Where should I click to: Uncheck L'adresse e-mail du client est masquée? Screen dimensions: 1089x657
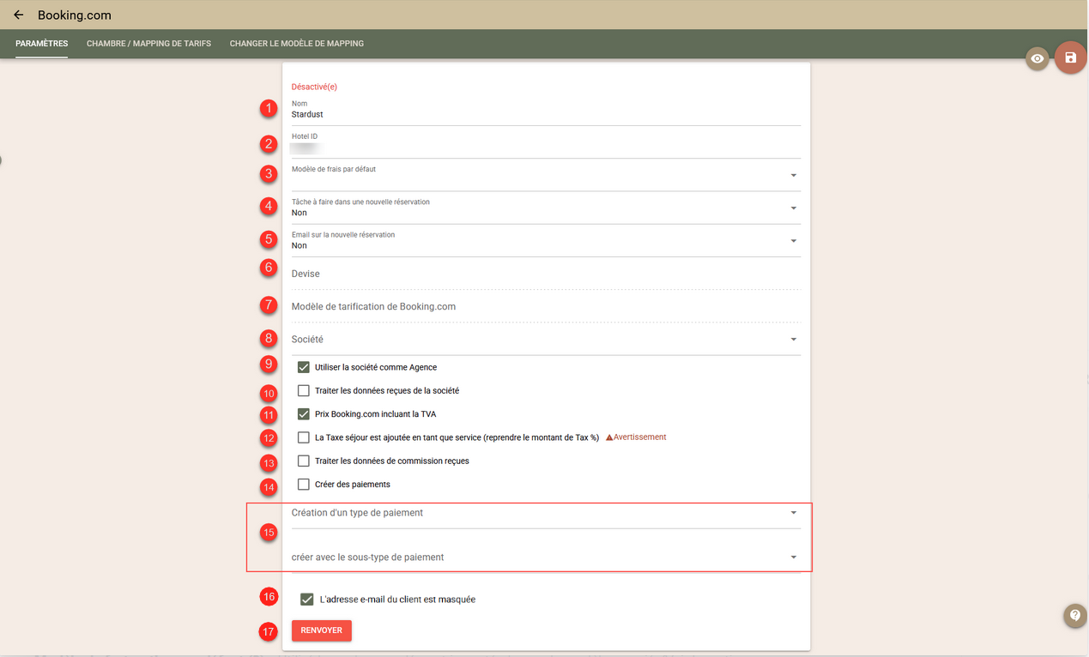(x=307, y=600)
